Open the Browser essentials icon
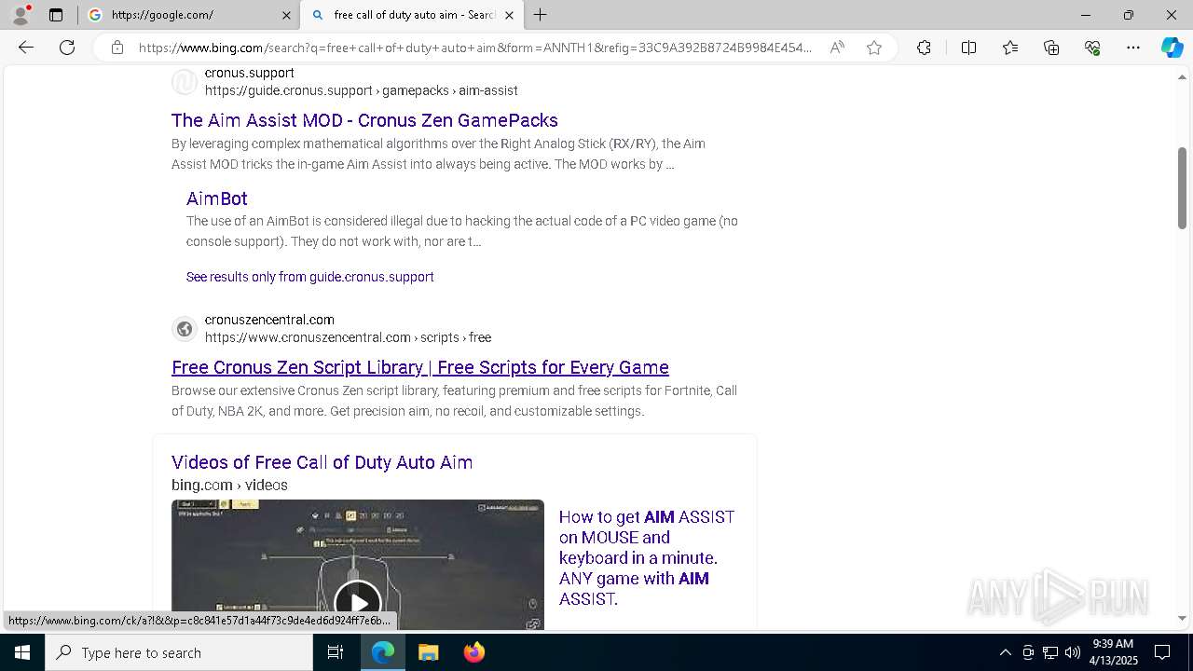This screenshot has width=1193, height=671. pos(1092,48)
